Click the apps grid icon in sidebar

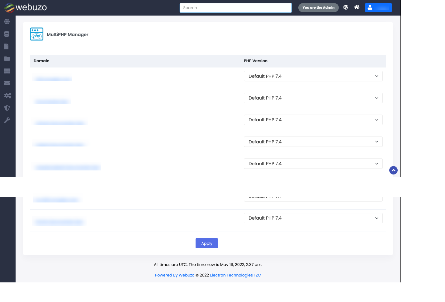(x=7, y=71)
